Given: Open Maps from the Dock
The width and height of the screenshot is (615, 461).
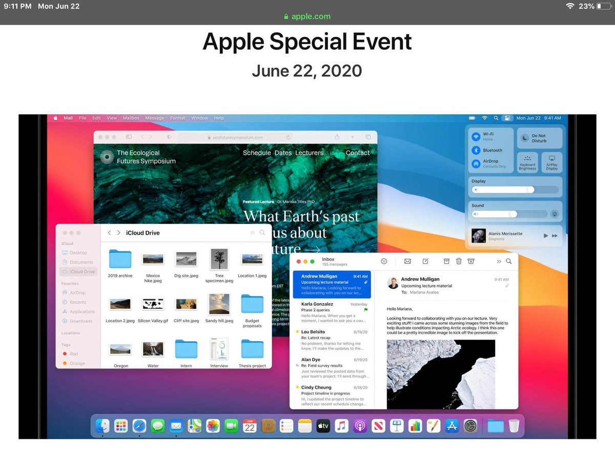Looking at the screenshot, I should (x=194, y=426).
